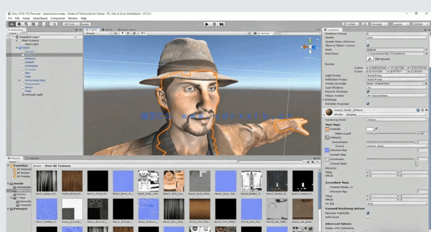Click the material preview sphere icon

329,112
